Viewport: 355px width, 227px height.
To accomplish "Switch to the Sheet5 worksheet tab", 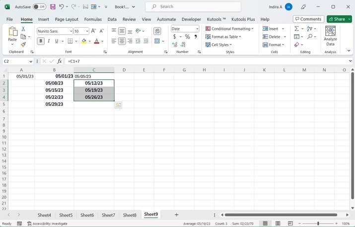I will tap(66, 215).
